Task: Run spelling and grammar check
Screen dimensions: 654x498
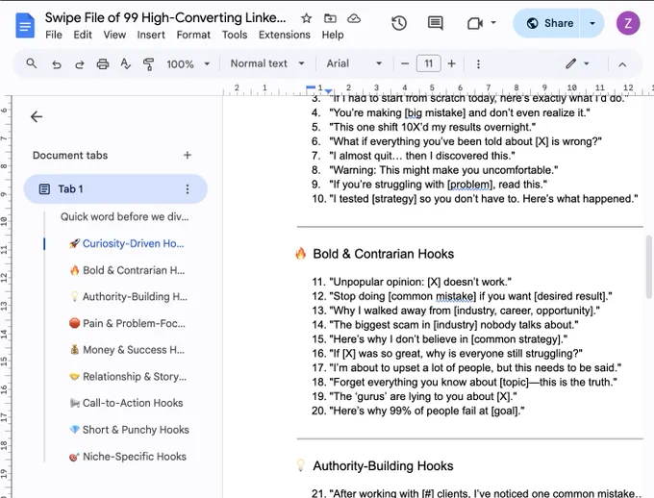Action: click(126, 63)
